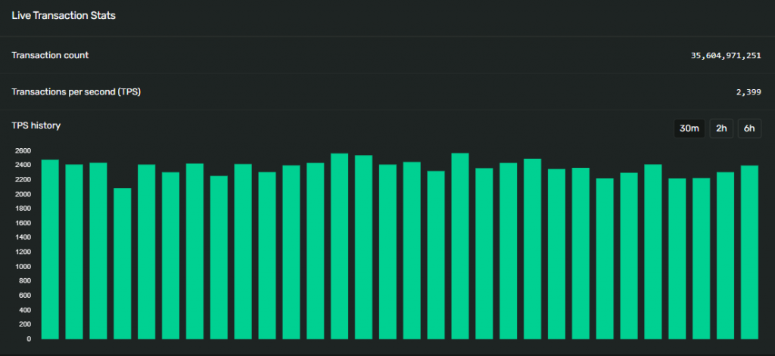Click the leftmost bar of TPS history

tap(50, 249)
